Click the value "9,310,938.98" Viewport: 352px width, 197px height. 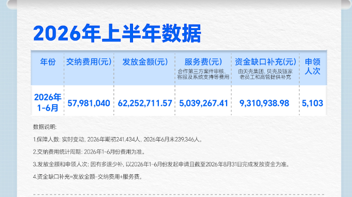[265, 103]
